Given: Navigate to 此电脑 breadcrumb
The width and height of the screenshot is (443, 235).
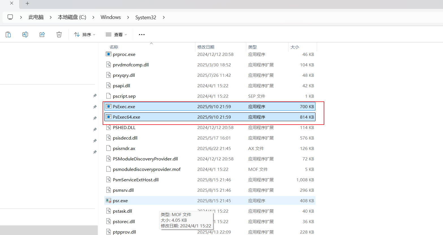Looking at the screenshot, I should click(36, 17).
